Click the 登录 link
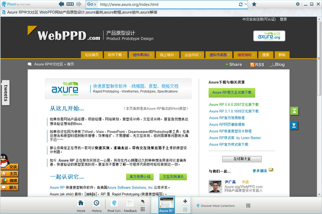The width and height of the screenshot is (322, 214). pyautogui.click(x=283, y=19)
